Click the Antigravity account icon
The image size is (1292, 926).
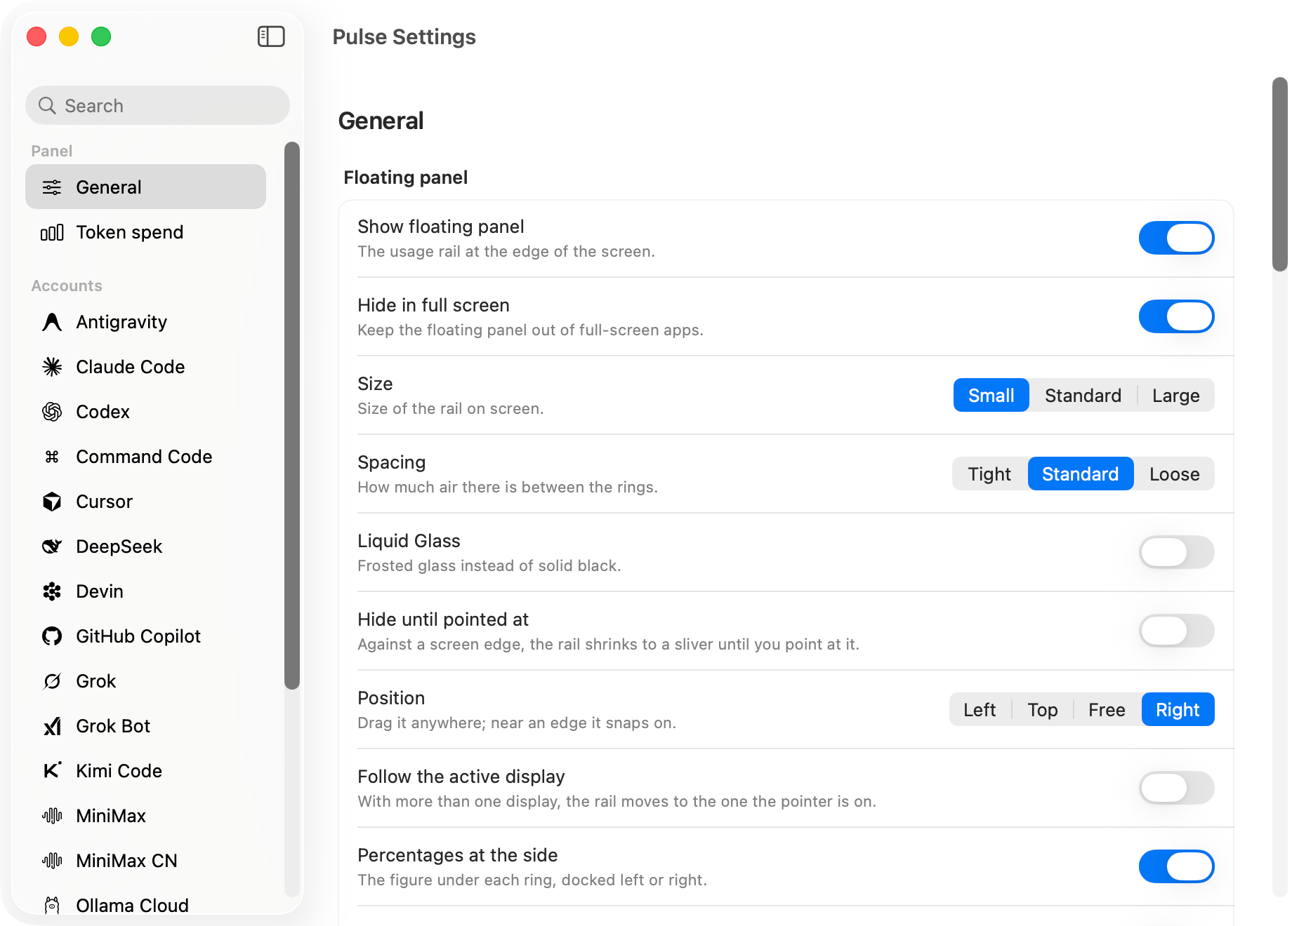coord(52,322)
